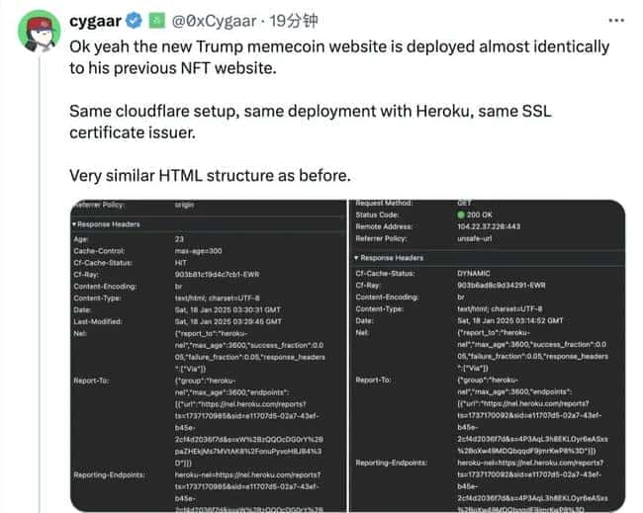Click the Last-Modified header date value

pos(229,320)
